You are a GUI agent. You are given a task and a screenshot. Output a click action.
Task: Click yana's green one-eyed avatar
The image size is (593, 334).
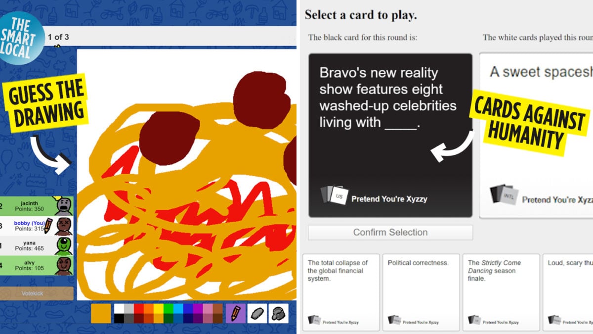[x=64, y=245]
